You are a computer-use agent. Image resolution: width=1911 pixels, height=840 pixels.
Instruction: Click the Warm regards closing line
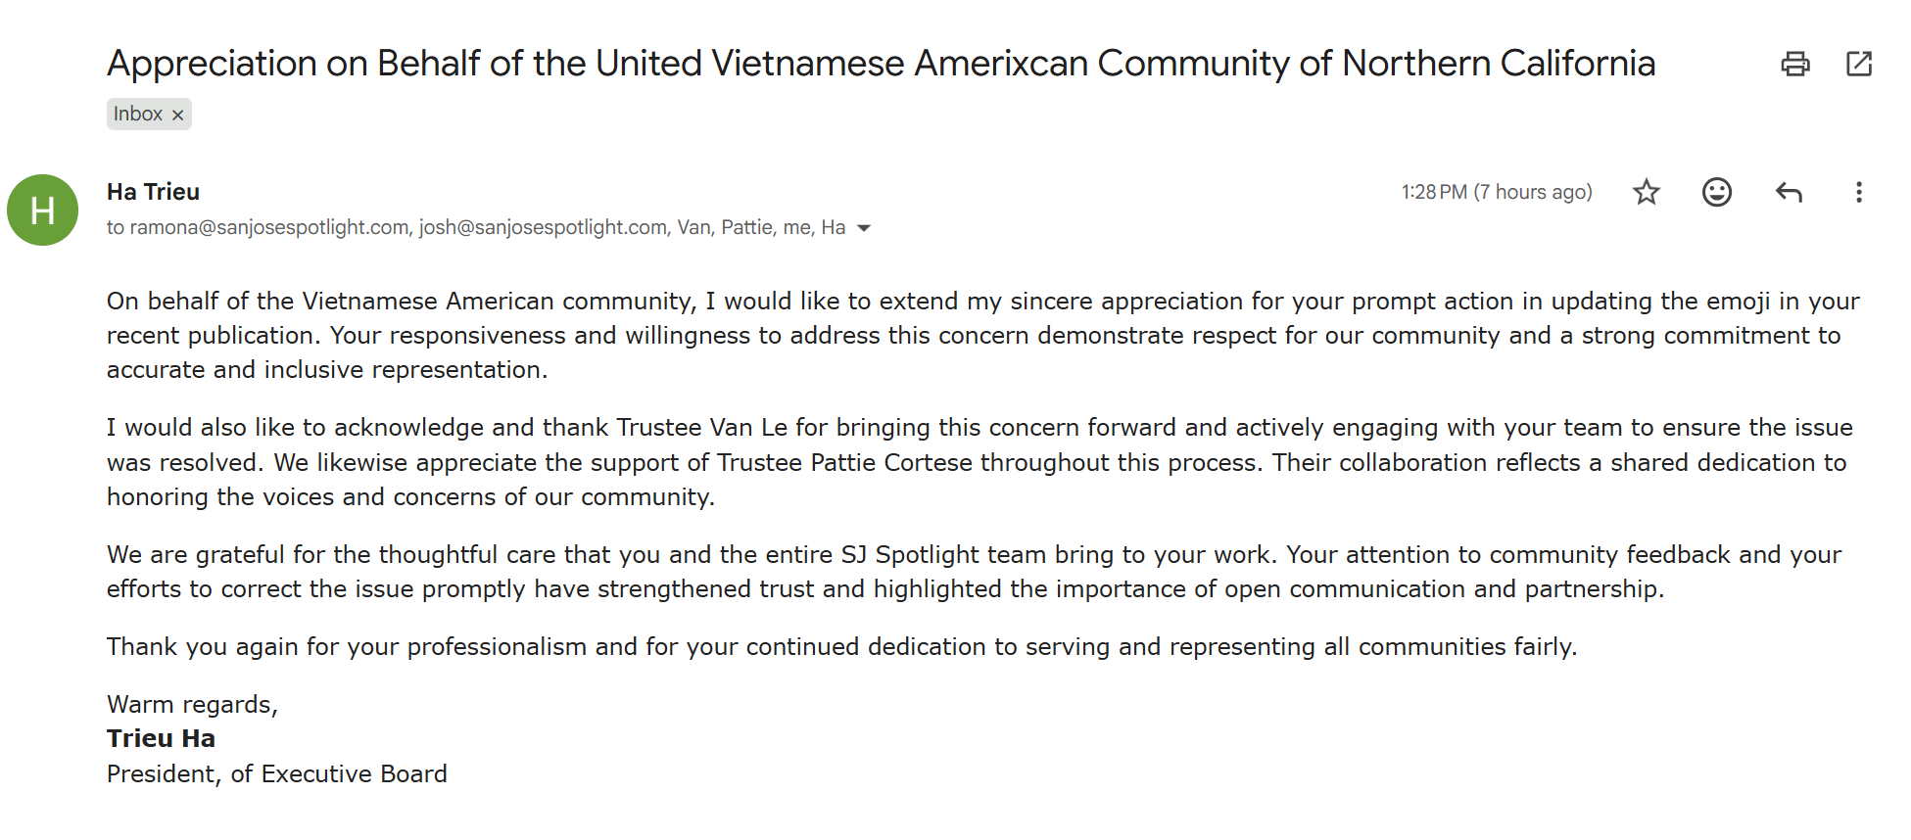pyautogui.click(x=192, y=705)
